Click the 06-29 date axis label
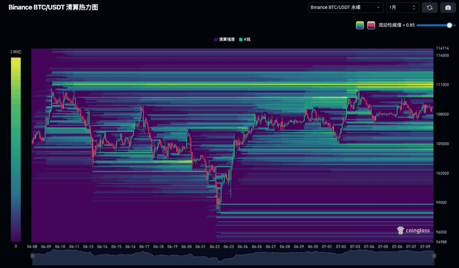Image resolution: width=459 pixels, height=268 pixels. [x=299, y=247]
